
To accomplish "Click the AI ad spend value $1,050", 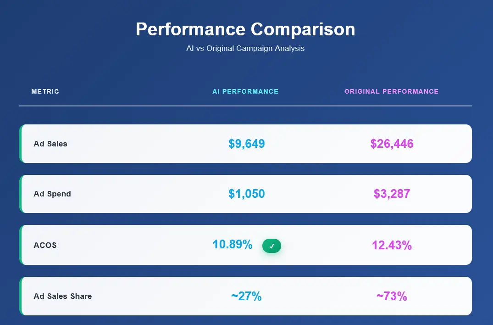I will [x=247, y=194].
